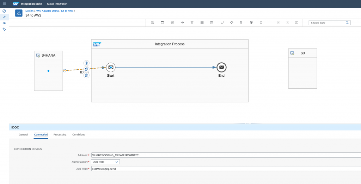Select the Events diamond palette icon
Image resolution: width=361 pixels, height=184 pixels.
tap(232, 23)
